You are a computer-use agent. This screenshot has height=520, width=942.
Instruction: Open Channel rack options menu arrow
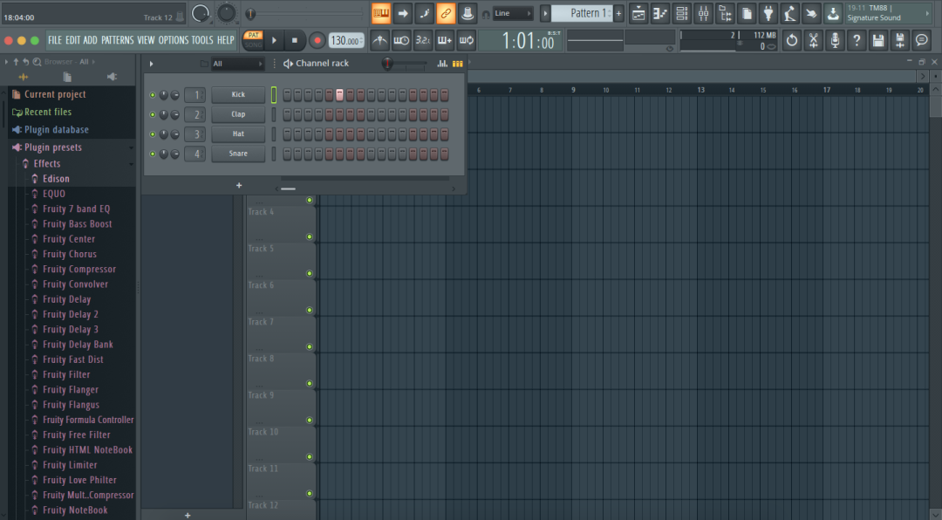point(152,64)
